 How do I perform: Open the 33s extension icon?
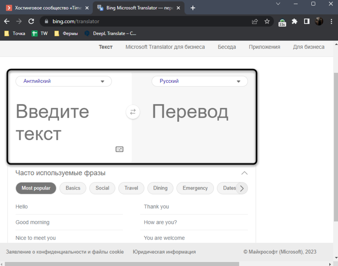click(282, 23)
